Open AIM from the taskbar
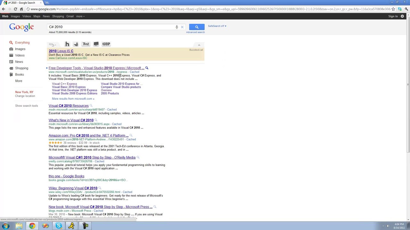The height and width of the screenshot is (230, 410). 72,226
